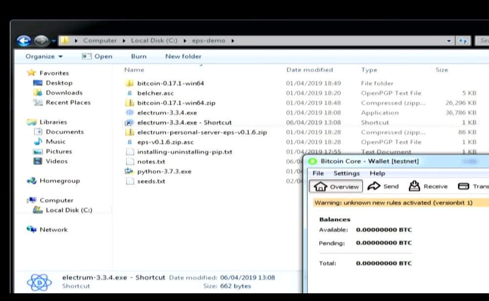
Task: Open File menu in Bitcoin Core
Action: click(x=318, y=173)
